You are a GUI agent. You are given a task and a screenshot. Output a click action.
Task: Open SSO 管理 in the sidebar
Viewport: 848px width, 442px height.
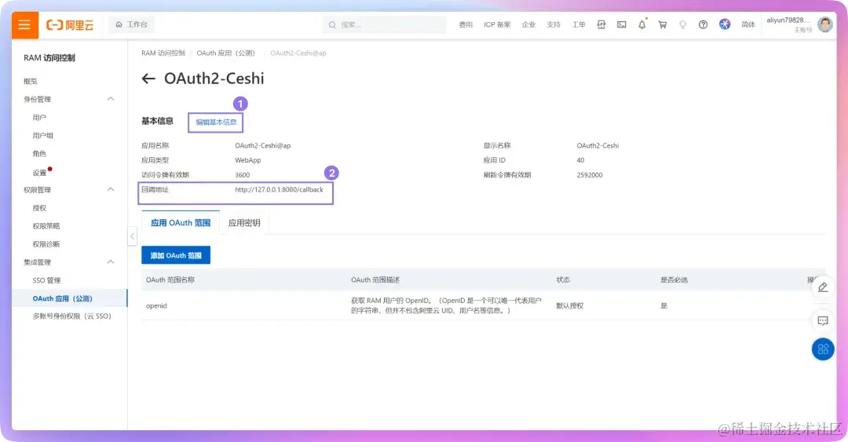click(x=46, y=280)
